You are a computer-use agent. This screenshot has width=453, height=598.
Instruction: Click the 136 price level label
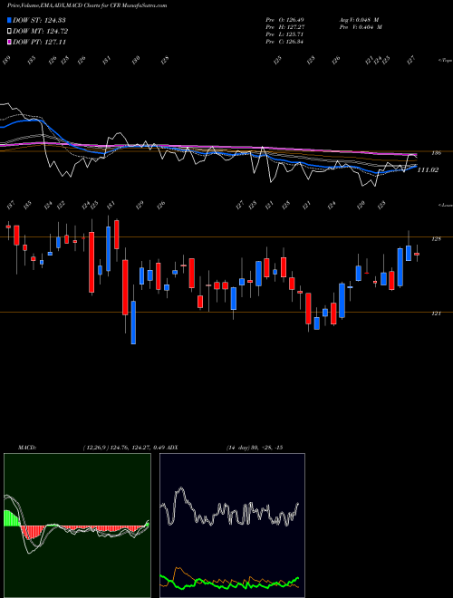pyautogui.click(x=436, y=153)
